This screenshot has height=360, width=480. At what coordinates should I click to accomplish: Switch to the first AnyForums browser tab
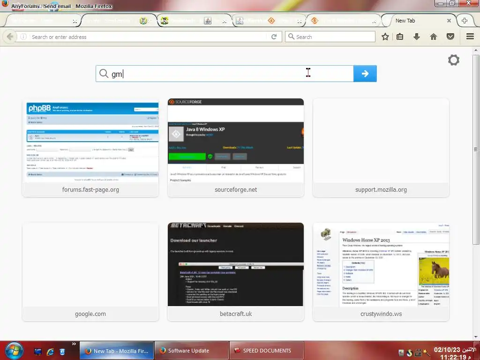coord(41,21)
